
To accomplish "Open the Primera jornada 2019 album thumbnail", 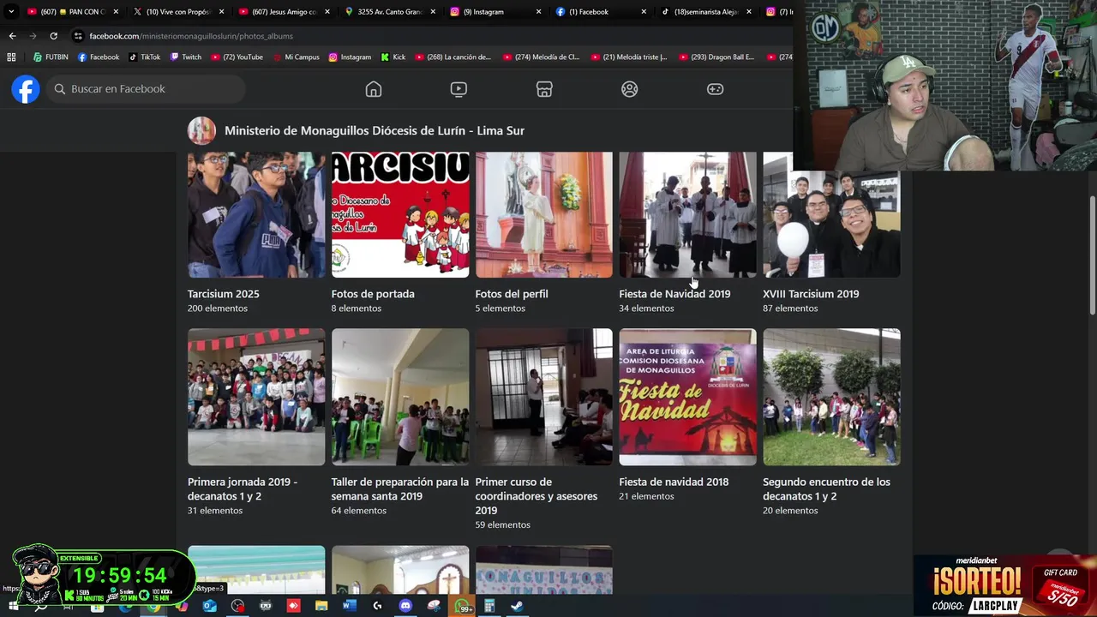I will [x=256, y=397].
